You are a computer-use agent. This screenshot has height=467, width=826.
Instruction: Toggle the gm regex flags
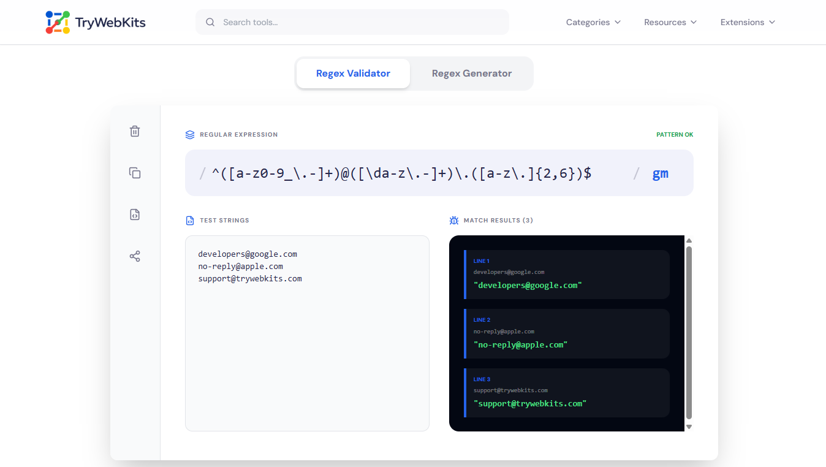(x=661, y=173)
